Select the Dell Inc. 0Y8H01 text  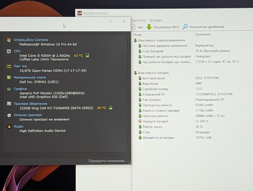[39, 82]
